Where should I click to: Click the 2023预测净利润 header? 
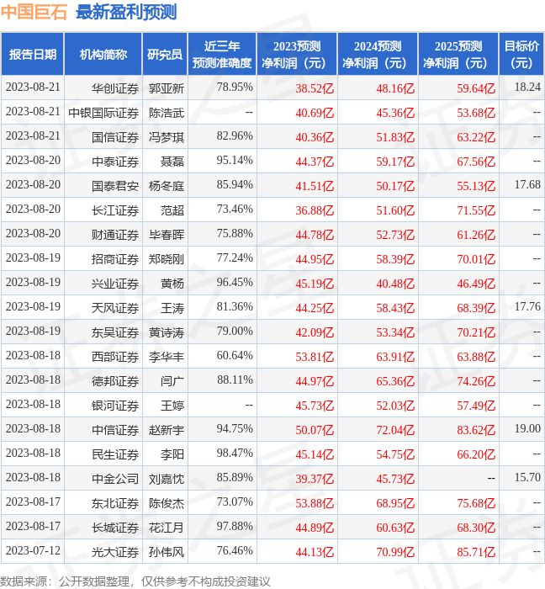[x=297, y=55]
